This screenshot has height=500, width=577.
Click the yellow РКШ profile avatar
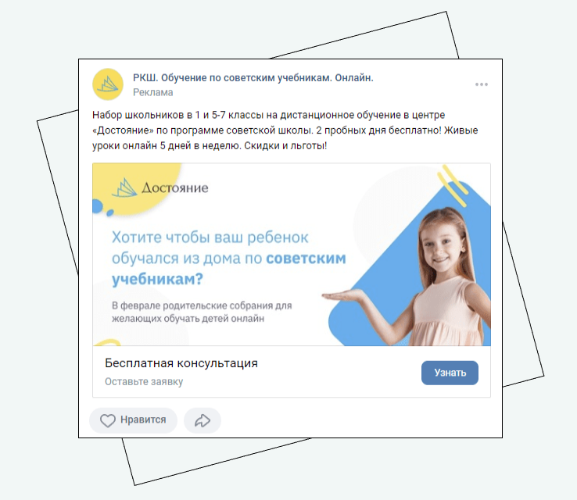[x=107, y=84]
